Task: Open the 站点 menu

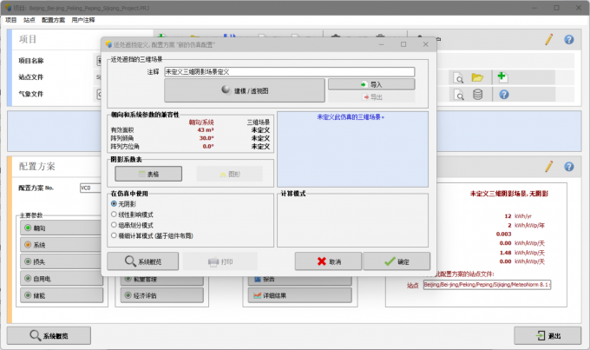Action: click(x=29, y=19)
